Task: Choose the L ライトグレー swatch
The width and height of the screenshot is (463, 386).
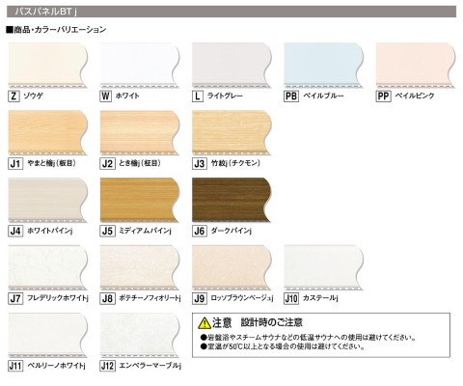Action: tap(231, 66)
